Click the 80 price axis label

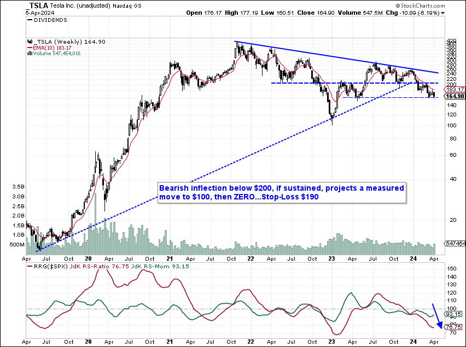453,139
